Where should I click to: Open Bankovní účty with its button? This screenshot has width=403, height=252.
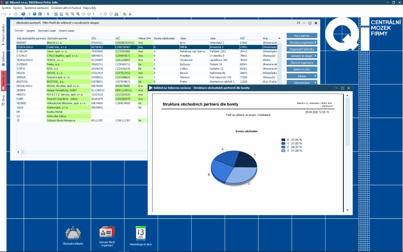tap(302, 69)
